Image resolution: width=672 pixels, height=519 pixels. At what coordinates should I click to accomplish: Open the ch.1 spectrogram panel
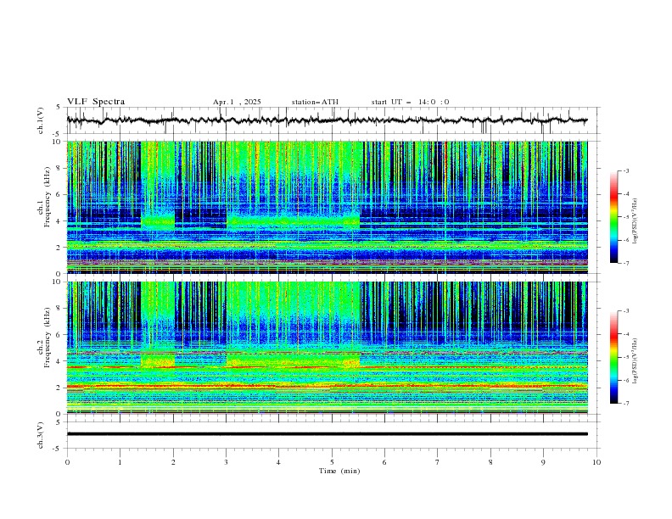click(x=327, y=207)
